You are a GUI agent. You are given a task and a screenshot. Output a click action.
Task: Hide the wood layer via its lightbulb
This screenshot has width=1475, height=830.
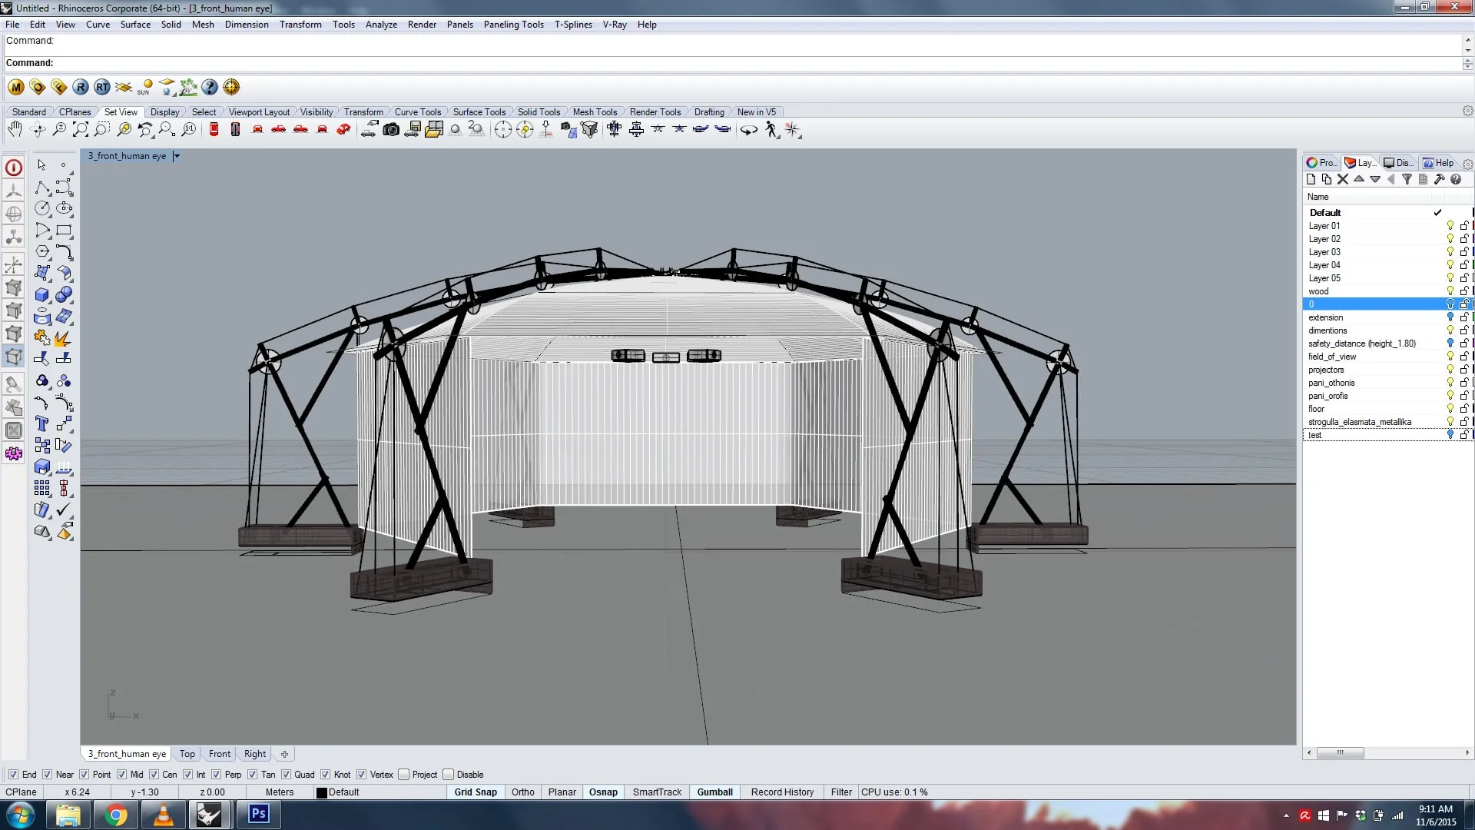1450,291
